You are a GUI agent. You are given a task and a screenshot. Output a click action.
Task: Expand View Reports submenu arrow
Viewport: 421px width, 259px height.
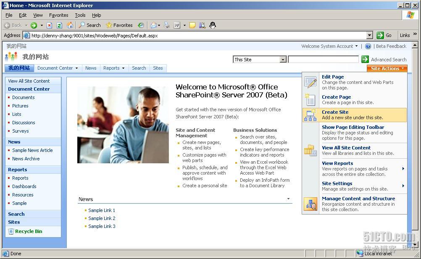click(x=403, y=169)
